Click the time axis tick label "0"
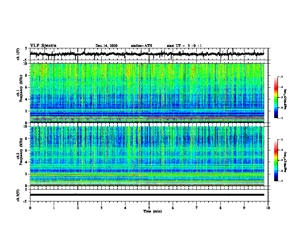 pyautogui.click(x=30, y=208)
